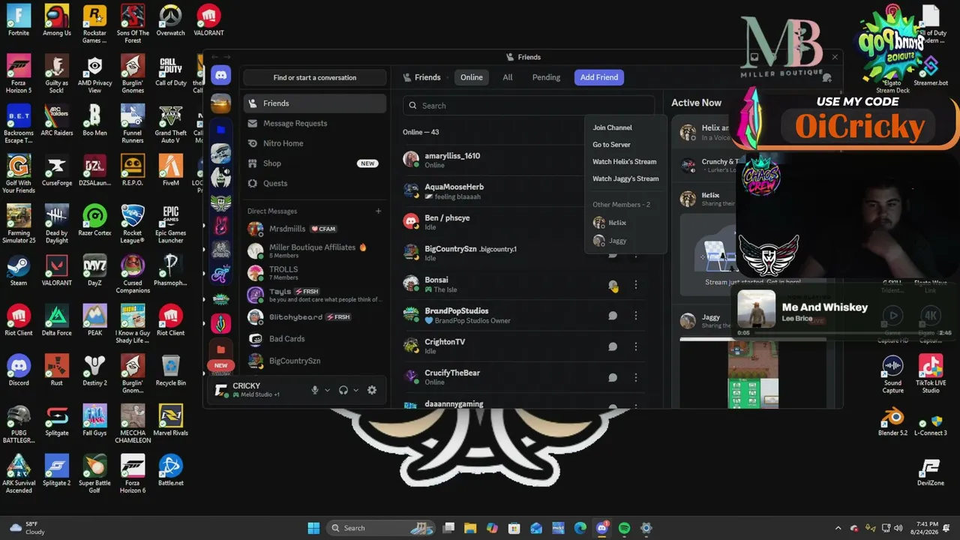Open the Battle.net desktop shortcut
The image size is (960, 540).
170,470
